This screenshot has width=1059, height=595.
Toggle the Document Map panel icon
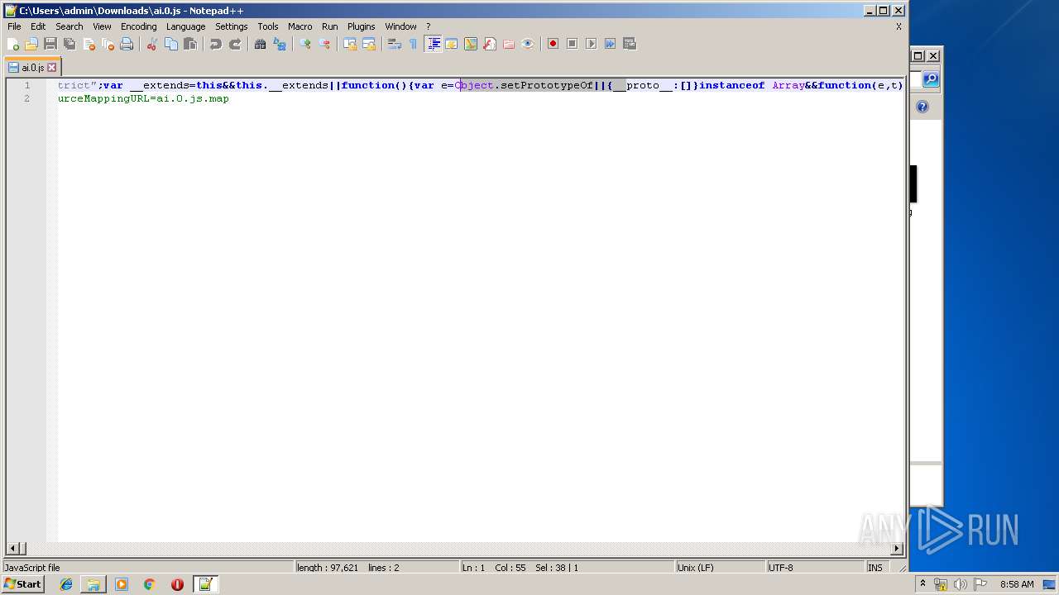pyautogui.click(x=471, y=44)
